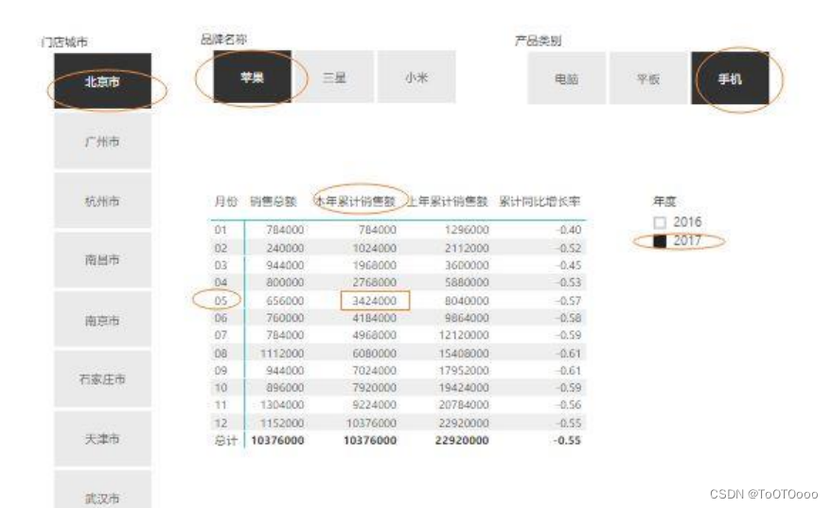Pick 南京市 from the city list
The width and height of the screenshot is (832, 508).
coord(102,320)
